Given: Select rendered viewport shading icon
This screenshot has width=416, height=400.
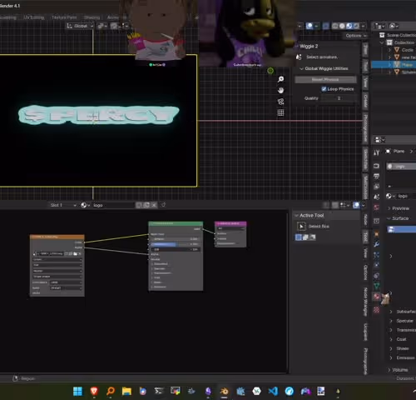Looking at the screenshot, I should tap(356, 26).
